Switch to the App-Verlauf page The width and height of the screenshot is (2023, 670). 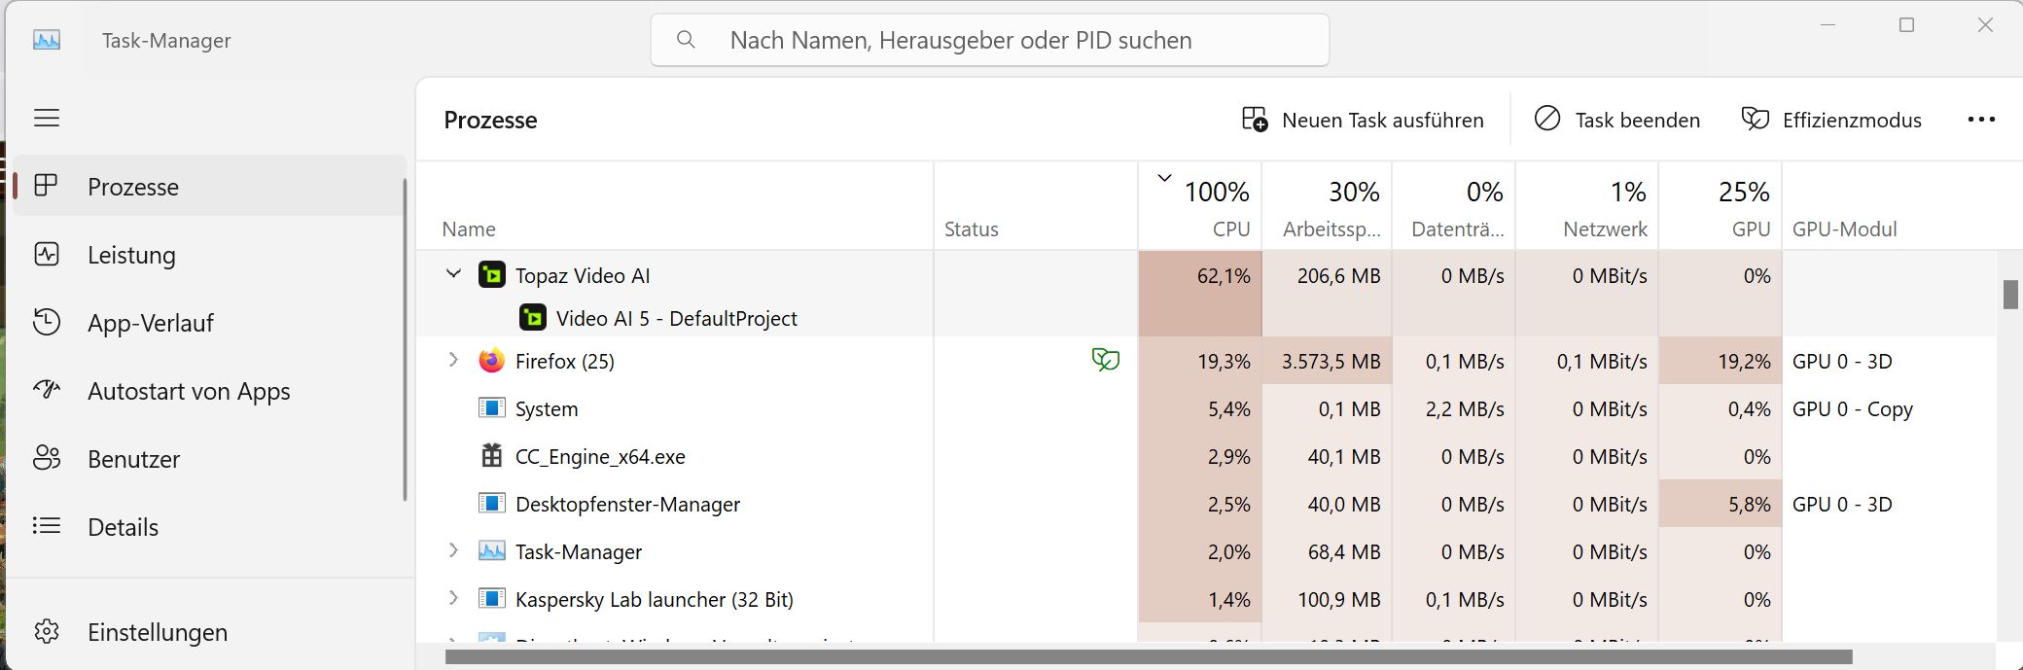click(x=150, y=323)
